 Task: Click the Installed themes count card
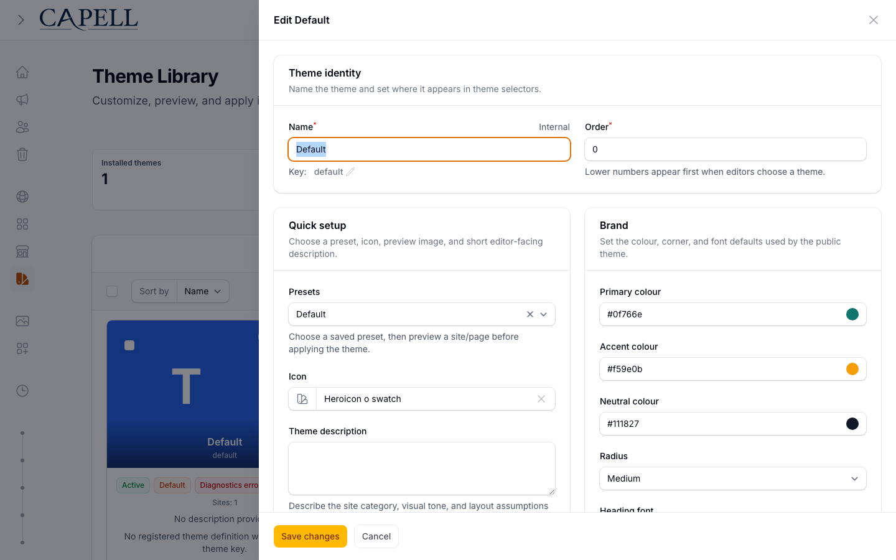175,180
